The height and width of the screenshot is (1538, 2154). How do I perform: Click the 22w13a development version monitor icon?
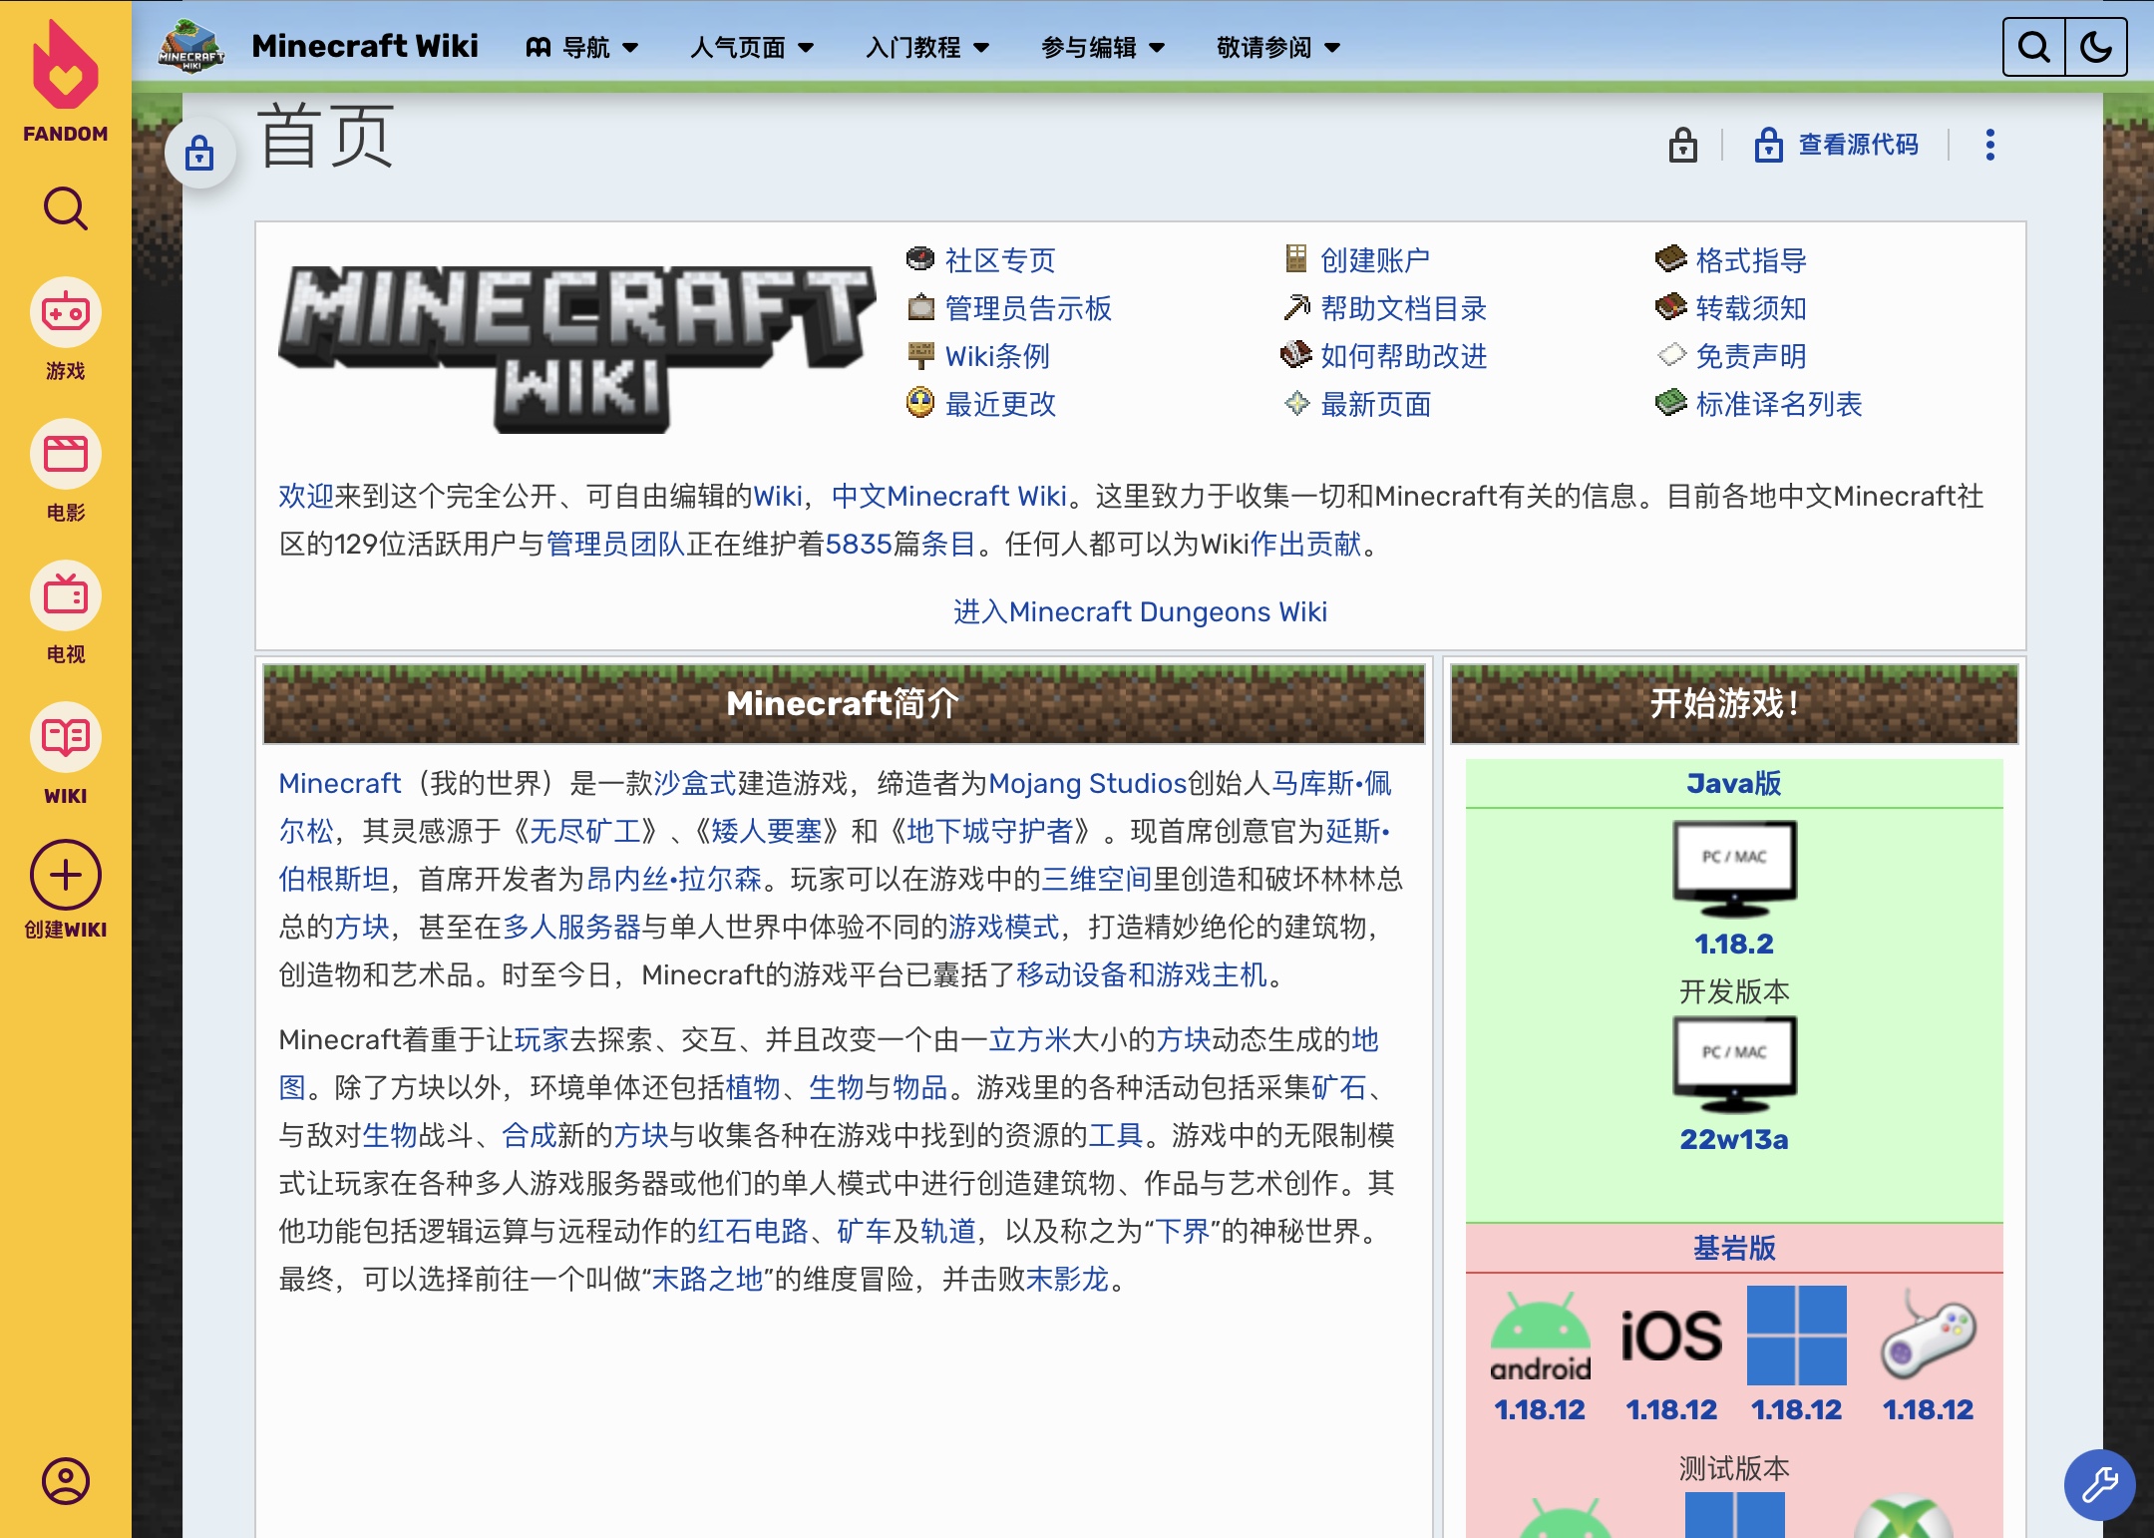pyautogui.click(x=1734, y=1064)
